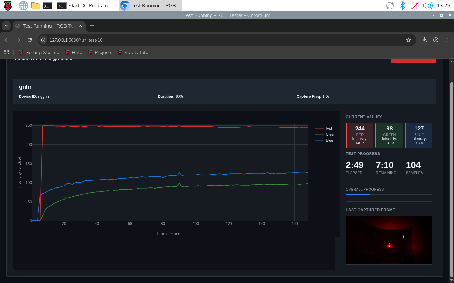Reload the current page
This screenshot has height=283, width=454.
[x=30, y=40]
